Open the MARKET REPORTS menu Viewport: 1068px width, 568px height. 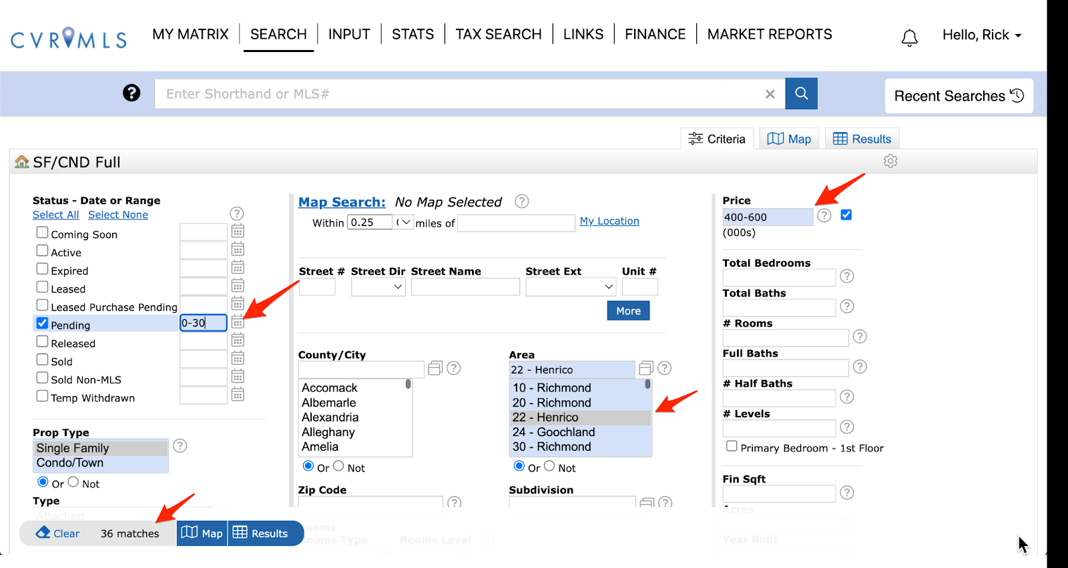[770, 34]
